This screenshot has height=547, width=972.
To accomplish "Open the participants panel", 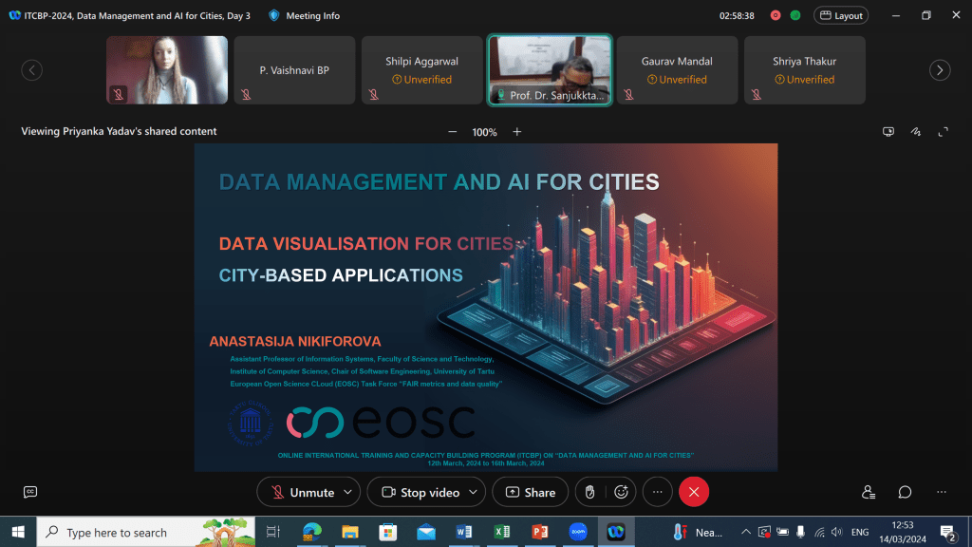I will coord(869,492).
